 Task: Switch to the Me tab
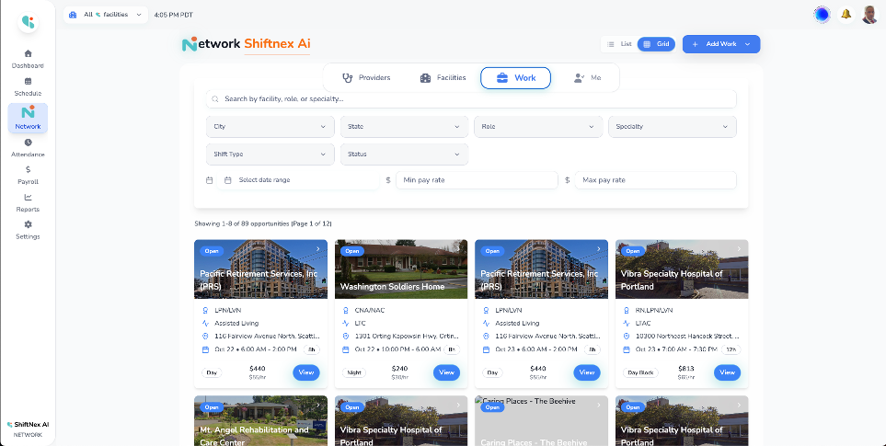[x=588, y=78]
